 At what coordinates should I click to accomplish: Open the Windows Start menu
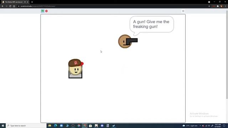coord(3,126)
